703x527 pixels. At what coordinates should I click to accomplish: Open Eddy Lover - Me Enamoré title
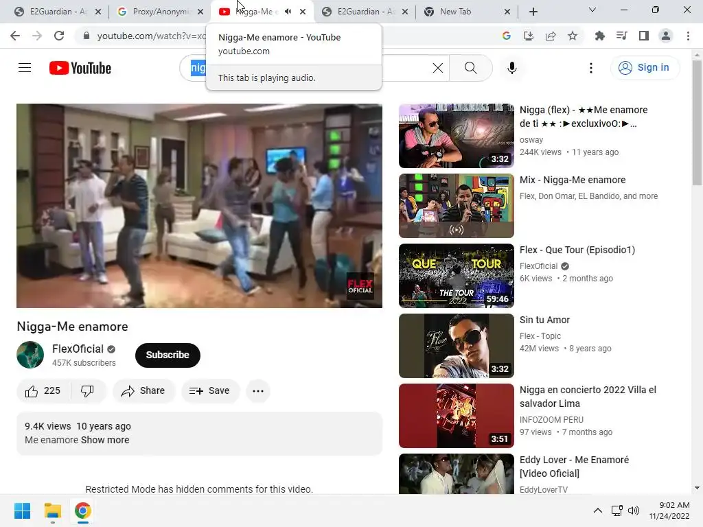click(574, 467)
